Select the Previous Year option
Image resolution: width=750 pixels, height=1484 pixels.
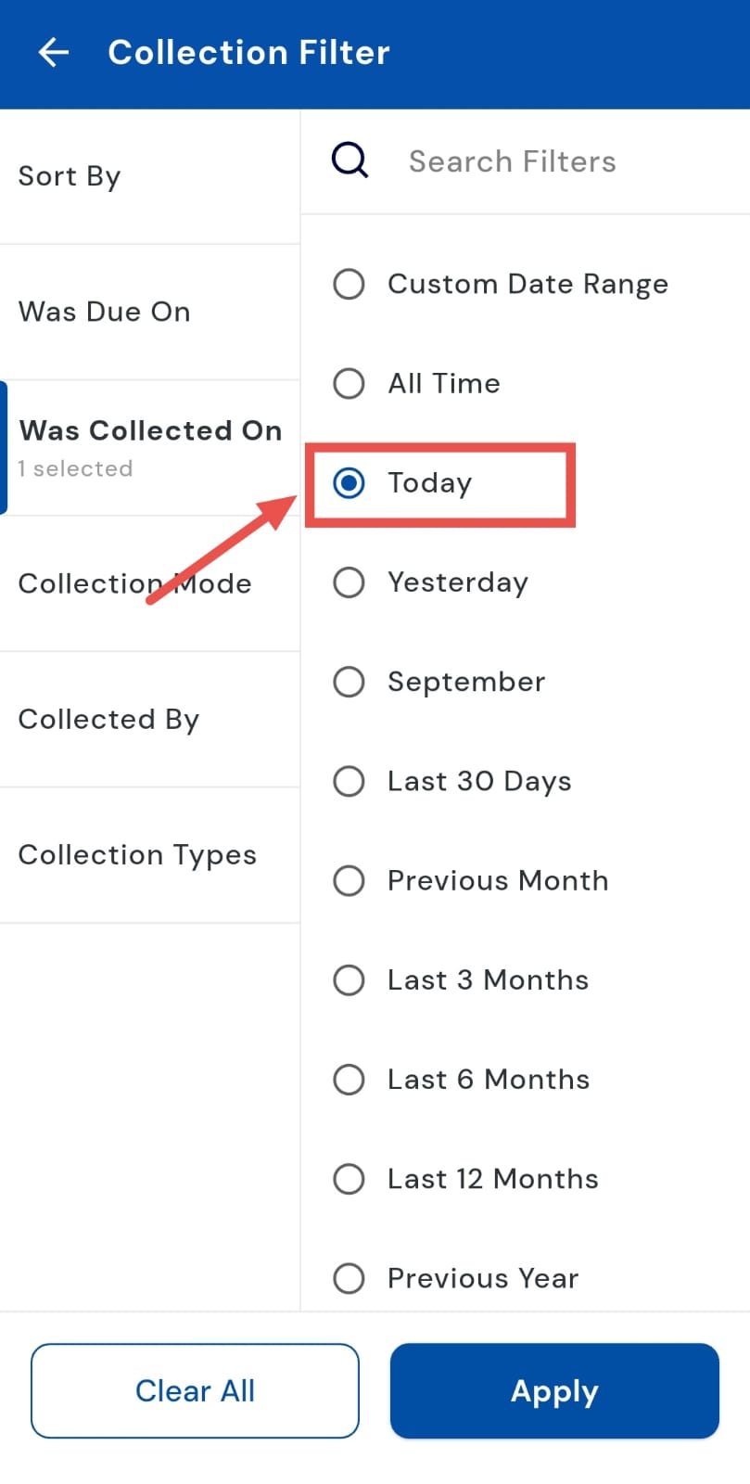(349, 1278)
